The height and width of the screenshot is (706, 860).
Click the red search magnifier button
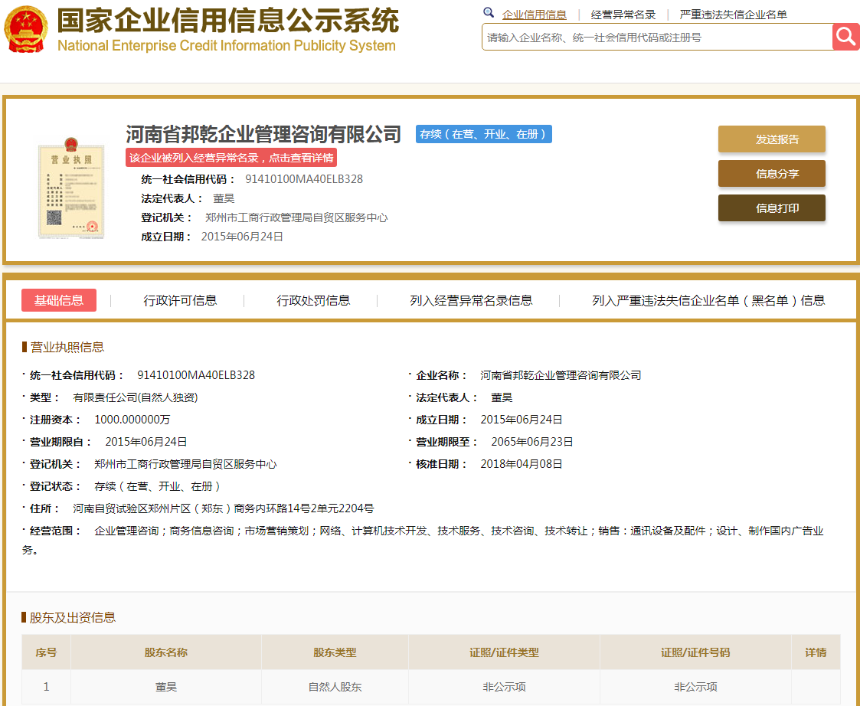point(845,36)
